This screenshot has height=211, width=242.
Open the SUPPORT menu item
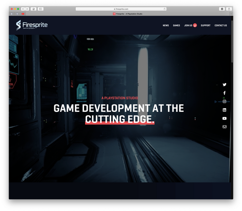coord(206,25)
